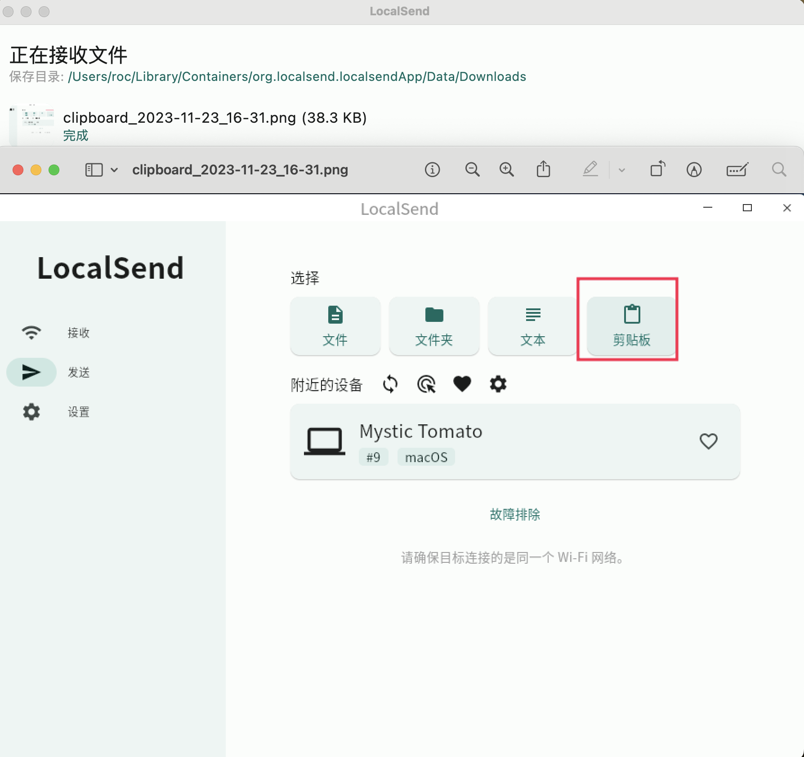Screen dimensions: 804x757
Task: Click the Preview title clipboard_2023-11-23_16-31.png
Action: [x=240, y=170]
